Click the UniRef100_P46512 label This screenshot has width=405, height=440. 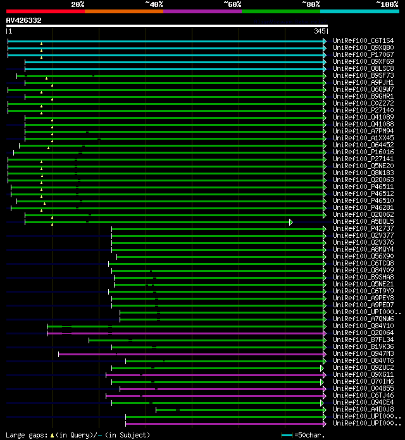coord(363,193)
